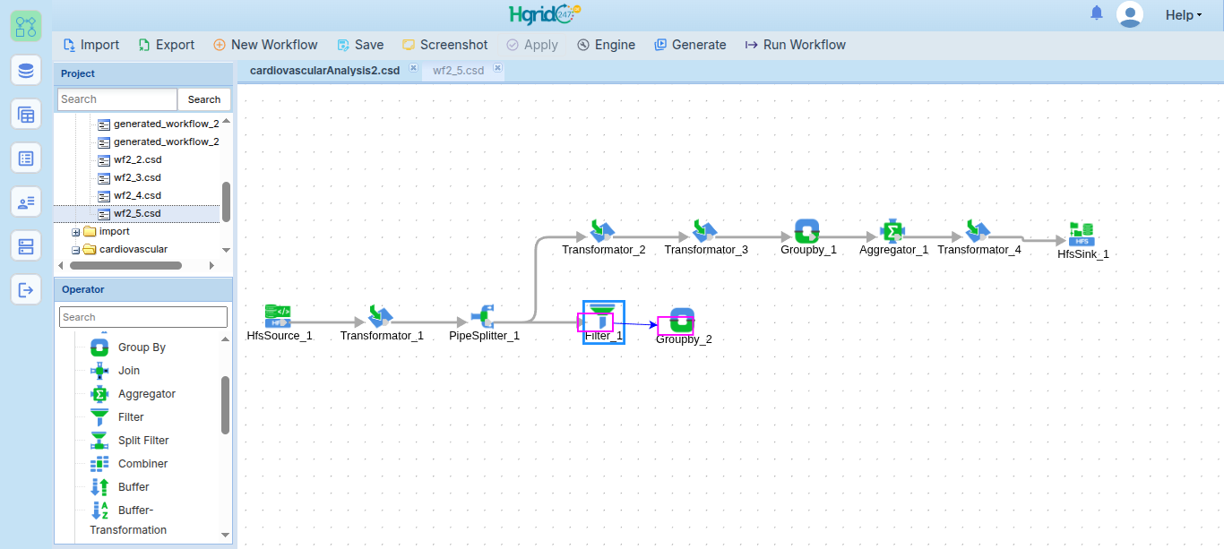Open the database icon in the sidebar
This screenshot has width=1224, height=549.
pyautogui.click(x=26, y=70)
